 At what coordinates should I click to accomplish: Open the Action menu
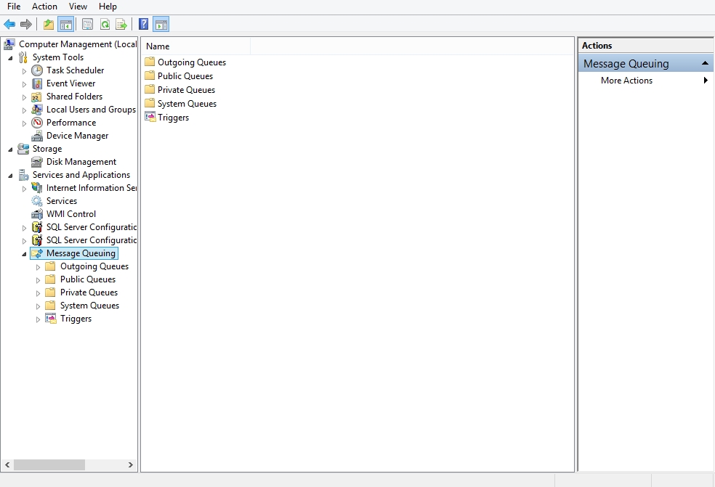pos(44,7)
